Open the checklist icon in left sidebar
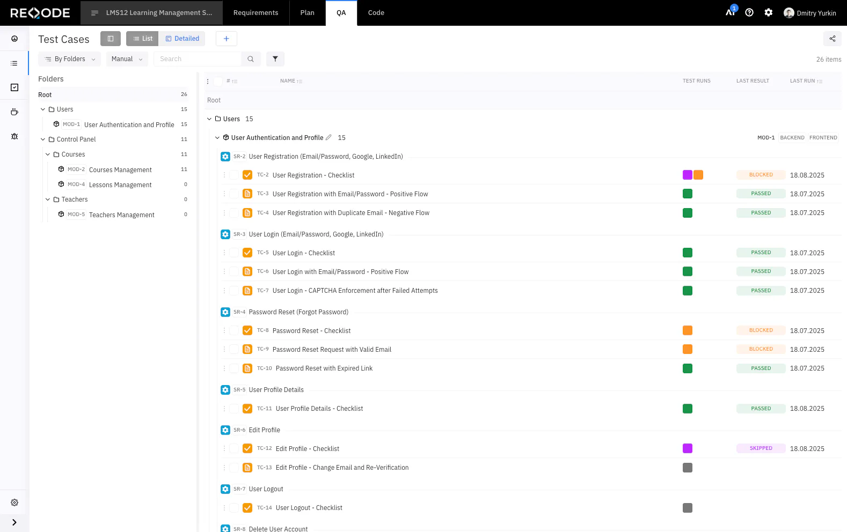Image resolution: width=847 pixels, height=532 pixels. tap(14, 87)
